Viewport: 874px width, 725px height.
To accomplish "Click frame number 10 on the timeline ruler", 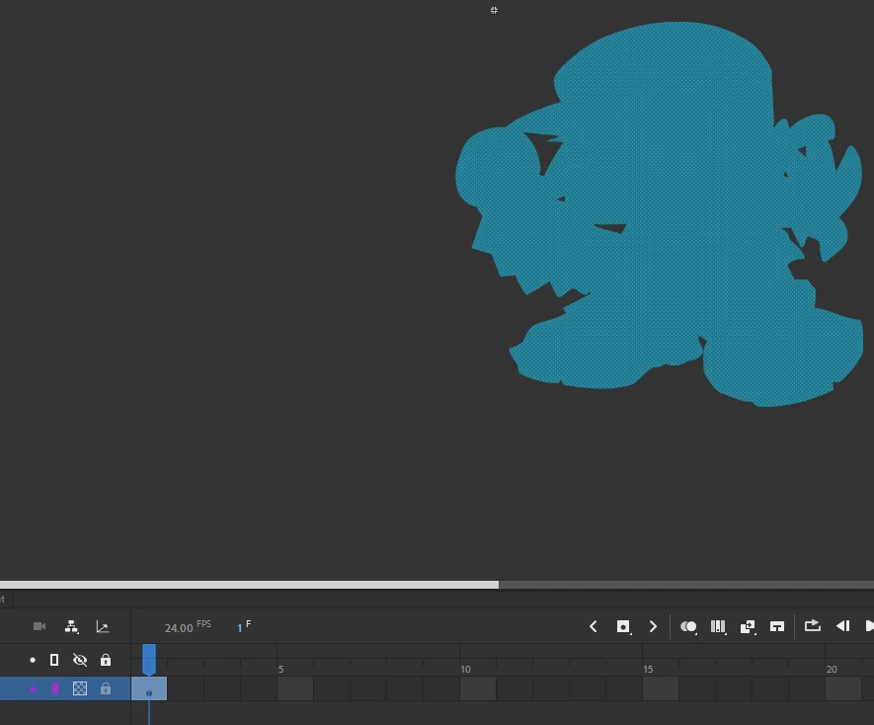I will (x=465, y=670).
